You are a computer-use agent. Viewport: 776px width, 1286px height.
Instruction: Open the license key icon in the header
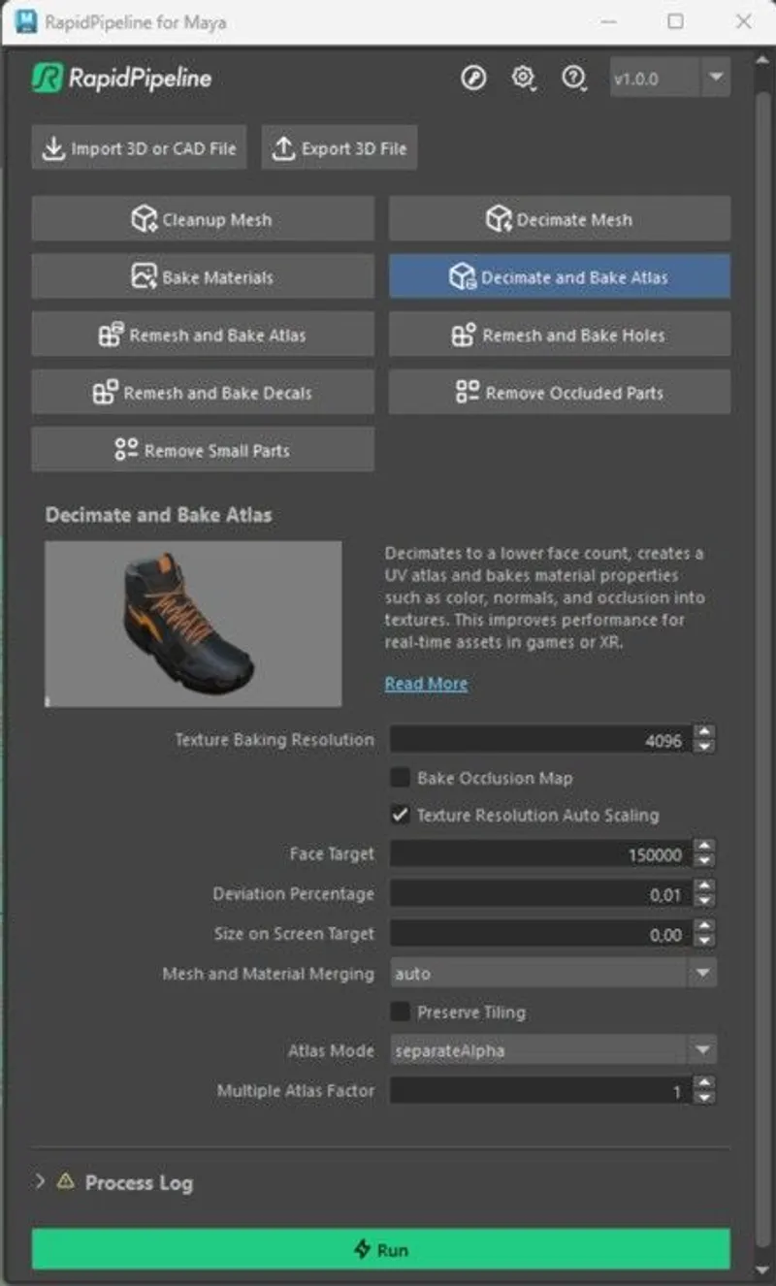[473, 79]
